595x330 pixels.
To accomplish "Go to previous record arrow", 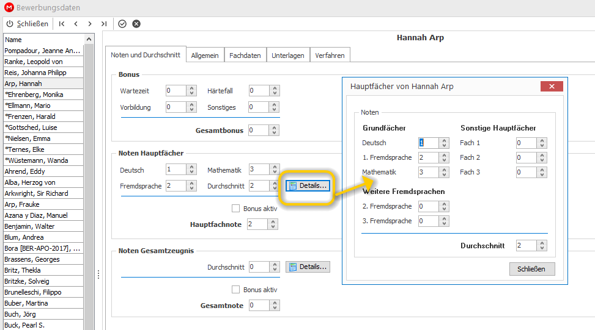I will click(x=76, y=24).
